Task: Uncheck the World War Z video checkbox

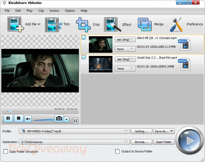Action: [x=84, y=57]
